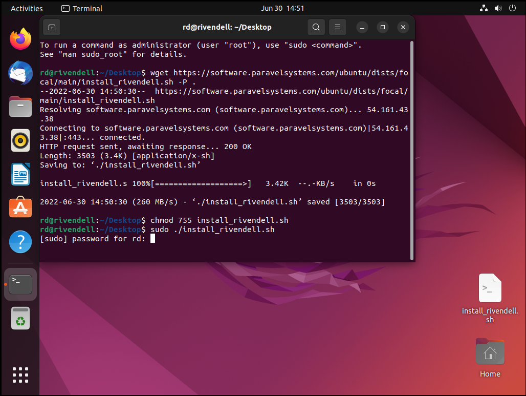Click the terminal vertical scrollbar

pos(412,149)
